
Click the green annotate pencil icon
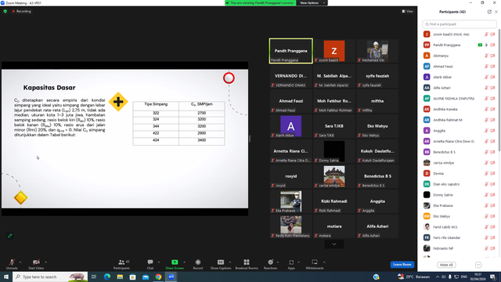(10, 236)
